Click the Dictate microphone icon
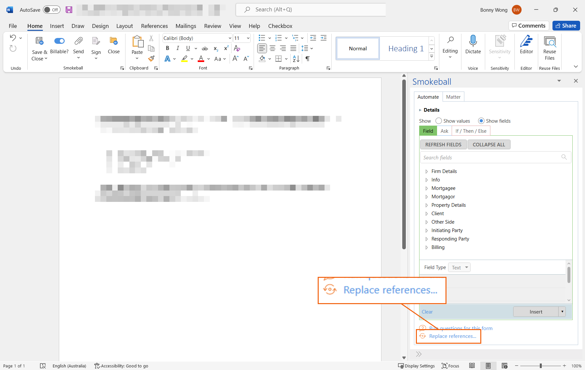This screenshot has width=585, height=370. point(473,41)
